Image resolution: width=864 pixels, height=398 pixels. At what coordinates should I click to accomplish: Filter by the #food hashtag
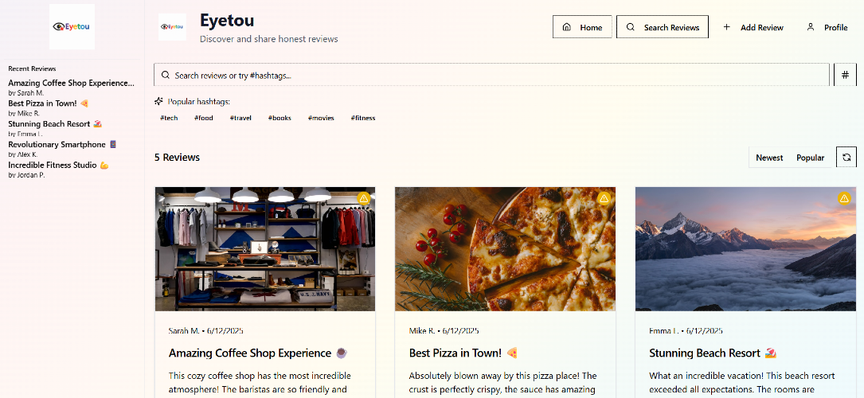pos(204,118)
